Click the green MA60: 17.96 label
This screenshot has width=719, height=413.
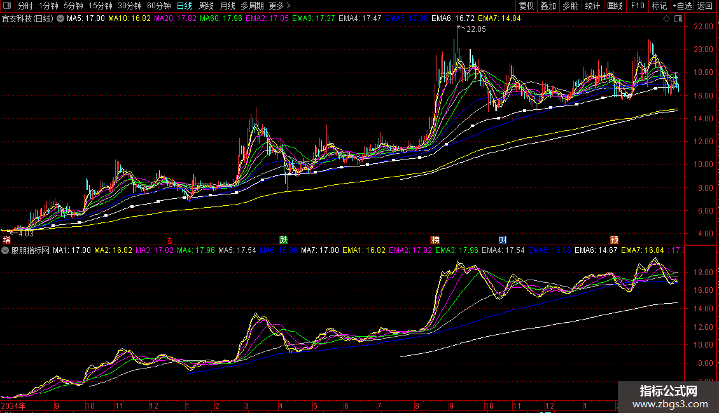coord(221,19)
